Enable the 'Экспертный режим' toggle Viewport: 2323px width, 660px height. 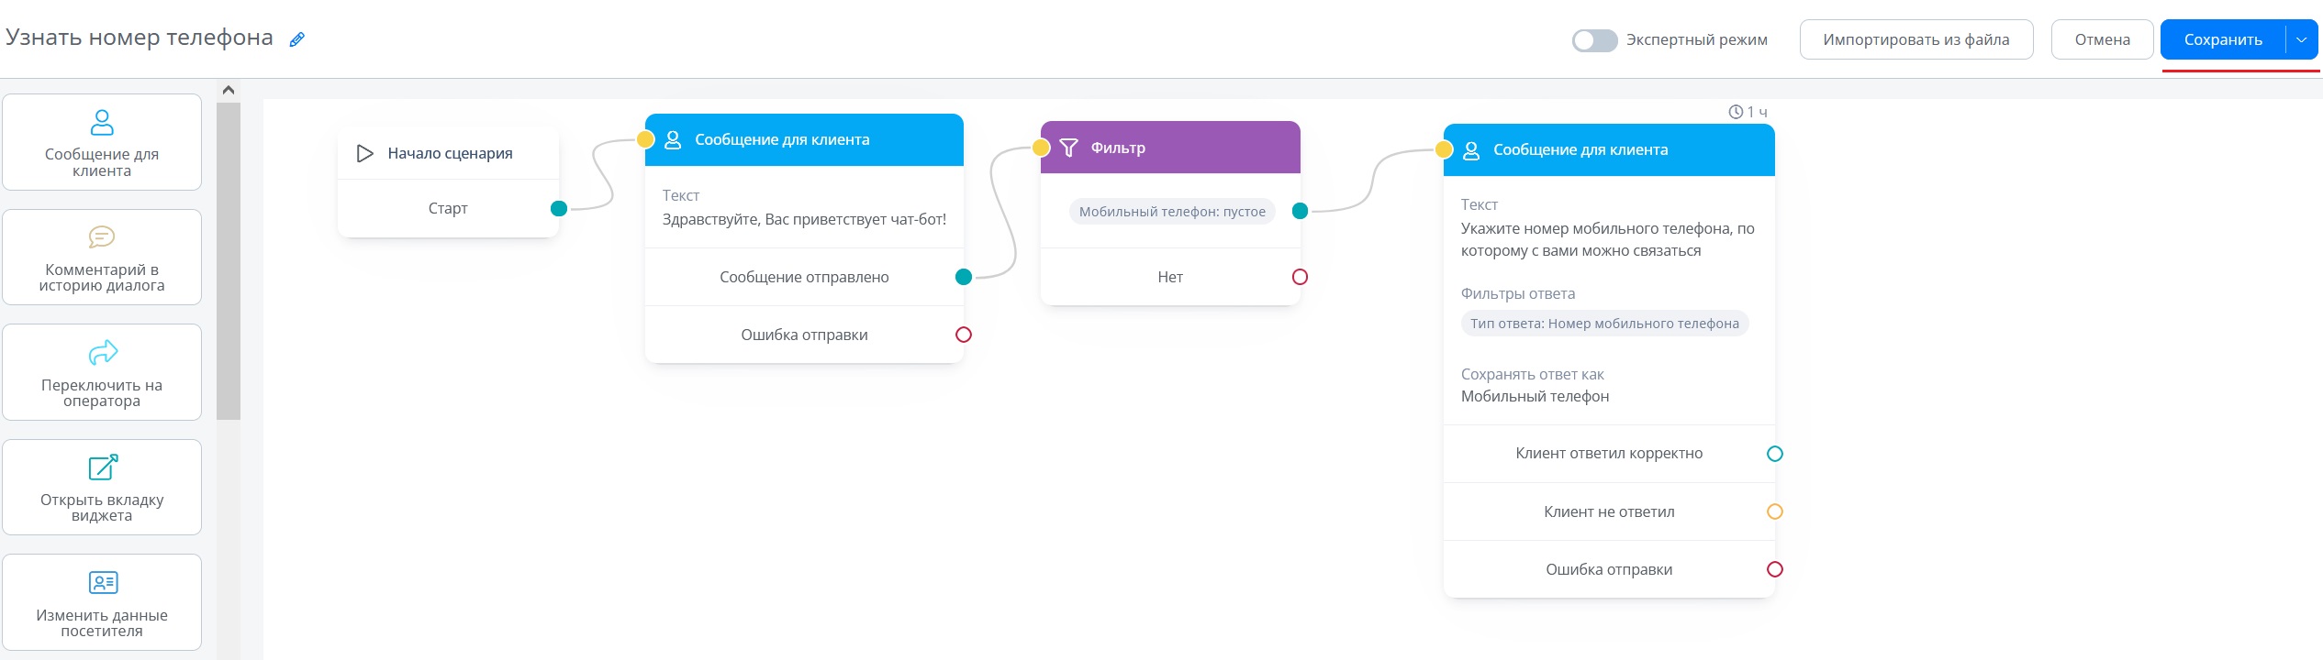coord(1594,40)
